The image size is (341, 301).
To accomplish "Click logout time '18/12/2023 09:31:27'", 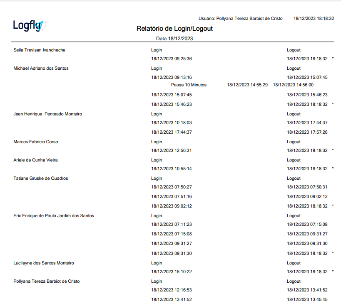I will tap(307, 234).
